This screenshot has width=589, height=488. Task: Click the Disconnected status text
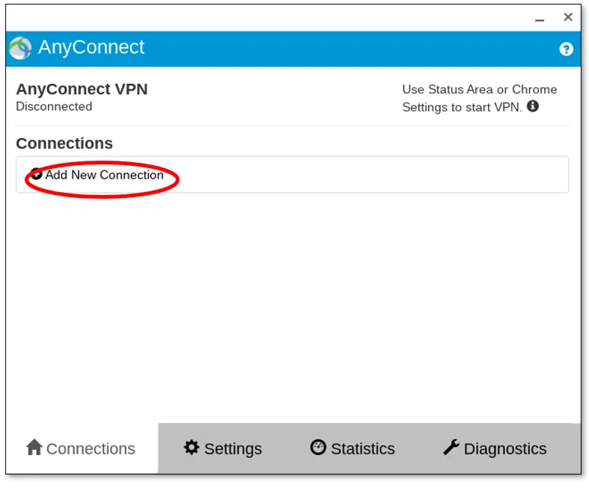(54, 107)
